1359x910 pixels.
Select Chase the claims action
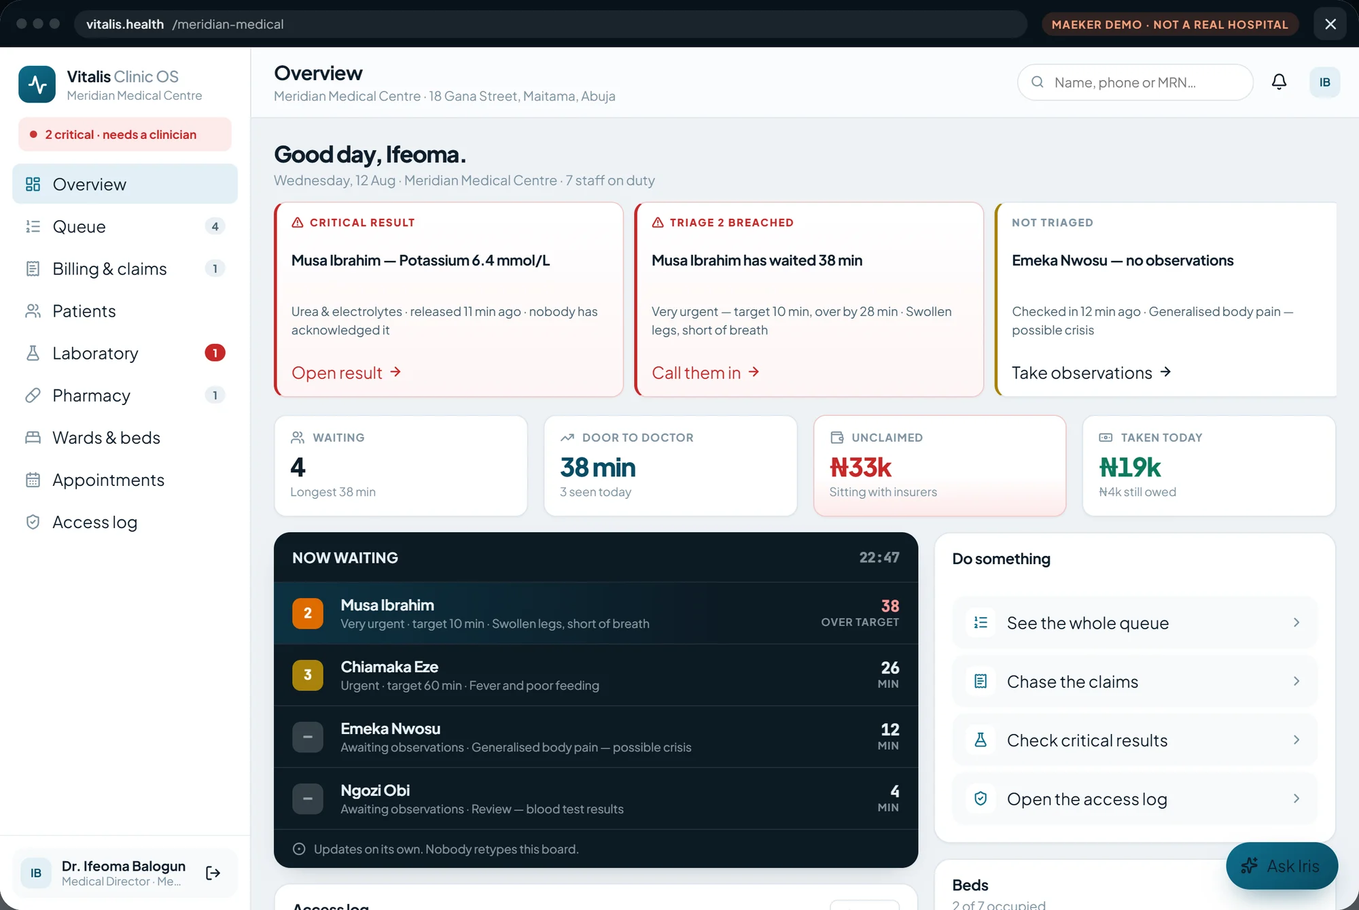coord(1135,681)
